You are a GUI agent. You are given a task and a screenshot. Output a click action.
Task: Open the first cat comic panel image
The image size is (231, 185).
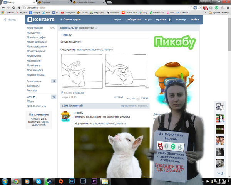pyautogui.click(x=82, y=71)
